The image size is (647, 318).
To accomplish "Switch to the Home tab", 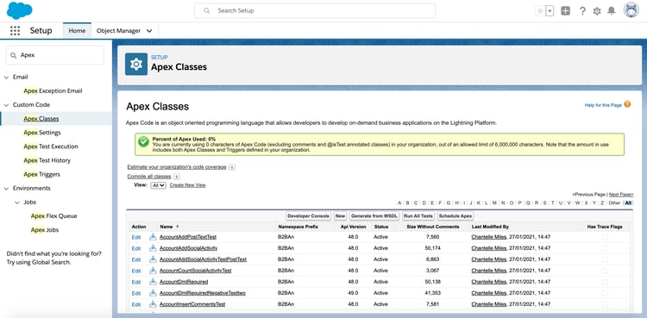I will 77,30.
